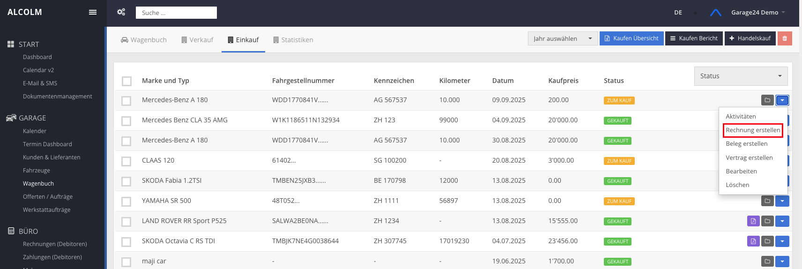The width and height of the screenshot is (802, 269).
Task: Open the Jahr auswählen dropdown
Action: point(562,38)
